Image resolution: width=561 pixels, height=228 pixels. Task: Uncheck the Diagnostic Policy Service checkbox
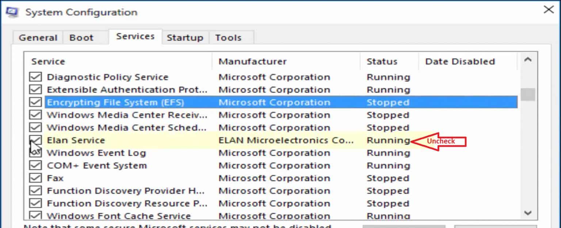tap(35, 77)
